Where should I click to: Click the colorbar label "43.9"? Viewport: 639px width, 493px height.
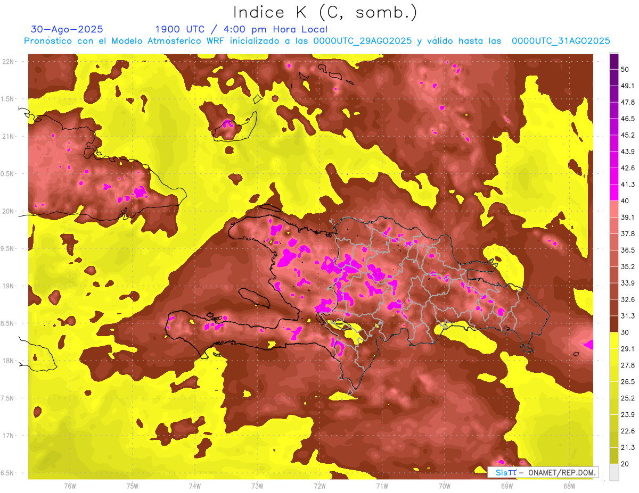[x=628, y=152]
